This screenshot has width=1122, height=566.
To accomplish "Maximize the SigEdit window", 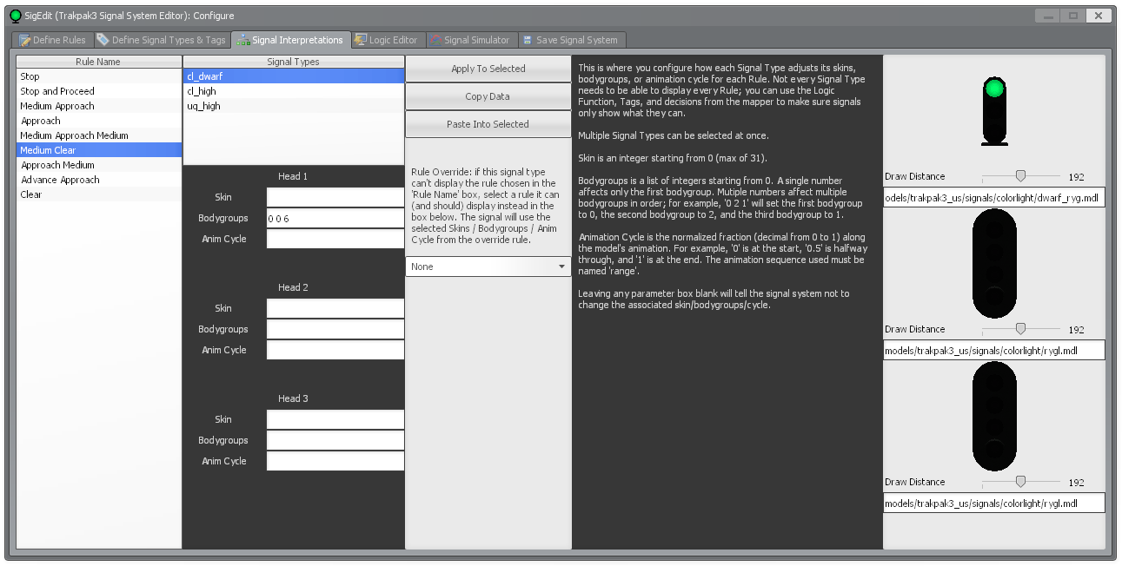I will tap(1073, 16).
